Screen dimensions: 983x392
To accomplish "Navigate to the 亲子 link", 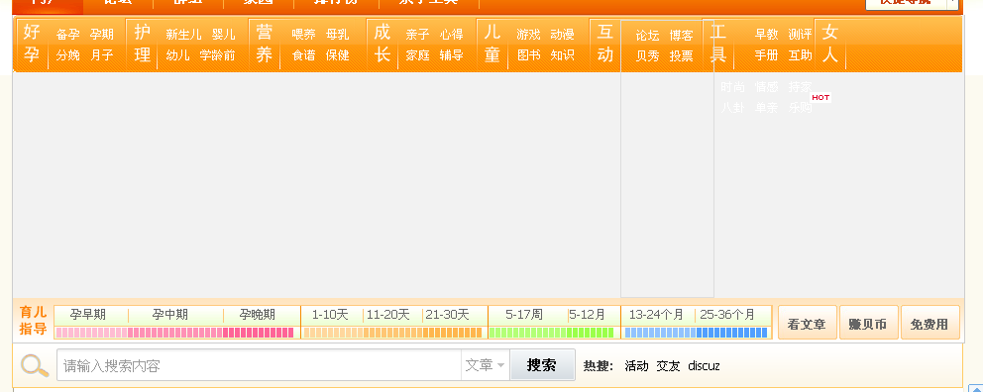I will click(x=417, y=35).
